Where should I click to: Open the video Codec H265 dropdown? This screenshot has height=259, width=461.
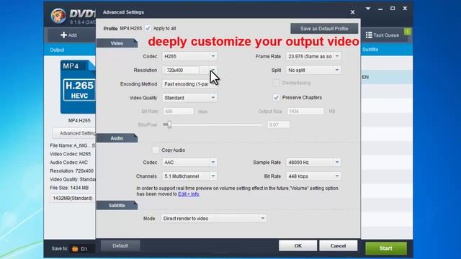coord(189,56)
